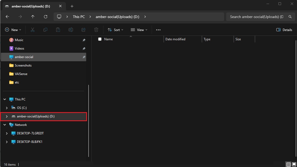Select DESKTOP-7LGREDT in Network list
This screenshot has width=297, height=167.
click(43, 133)
